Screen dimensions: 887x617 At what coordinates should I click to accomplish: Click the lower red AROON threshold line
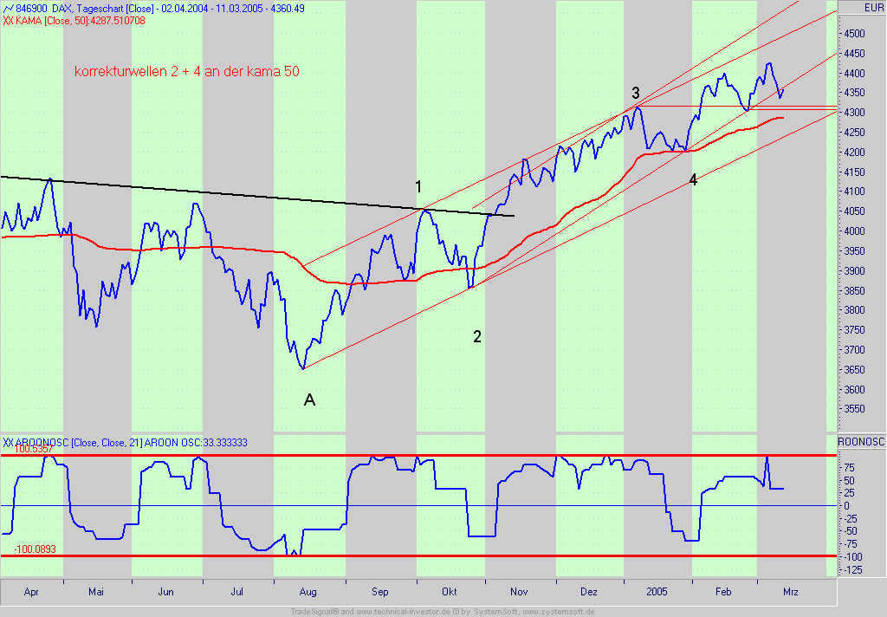click(x=418, y=555)
